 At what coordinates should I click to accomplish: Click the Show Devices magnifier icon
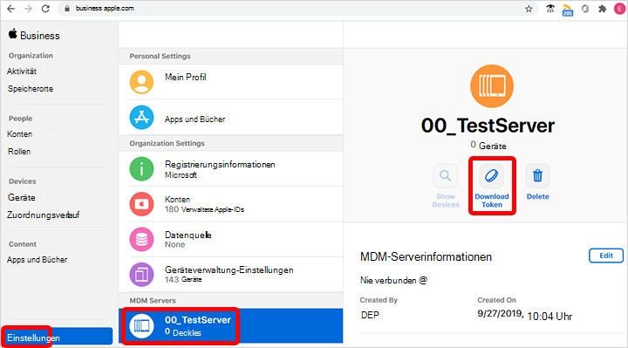tap(446, 176)
